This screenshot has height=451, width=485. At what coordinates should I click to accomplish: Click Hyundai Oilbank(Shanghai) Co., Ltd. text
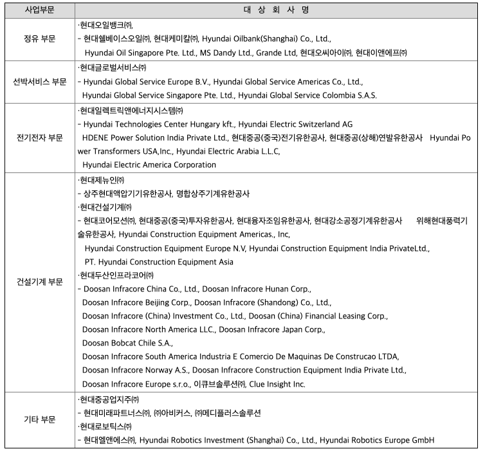(x=266, y=39)
